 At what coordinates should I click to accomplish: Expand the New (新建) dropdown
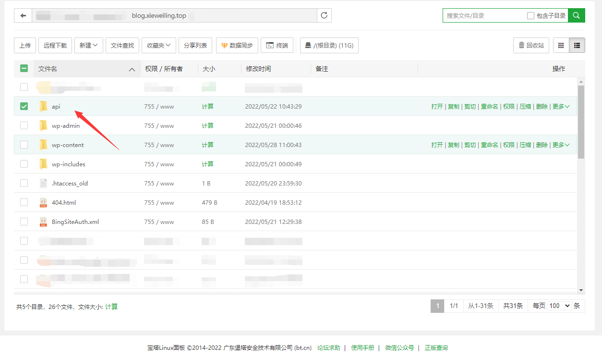[88, 45]
